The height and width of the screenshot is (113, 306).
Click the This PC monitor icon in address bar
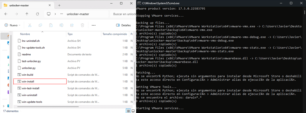pyautogui.click(x=49, y=14)
